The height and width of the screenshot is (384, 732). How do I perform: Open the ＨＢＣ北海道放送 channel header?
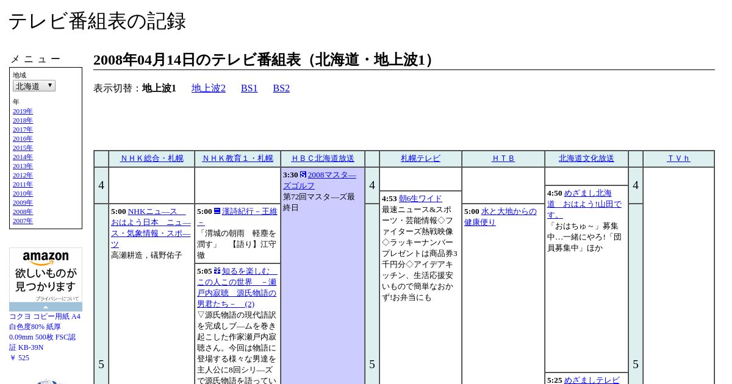pos(323,158)
